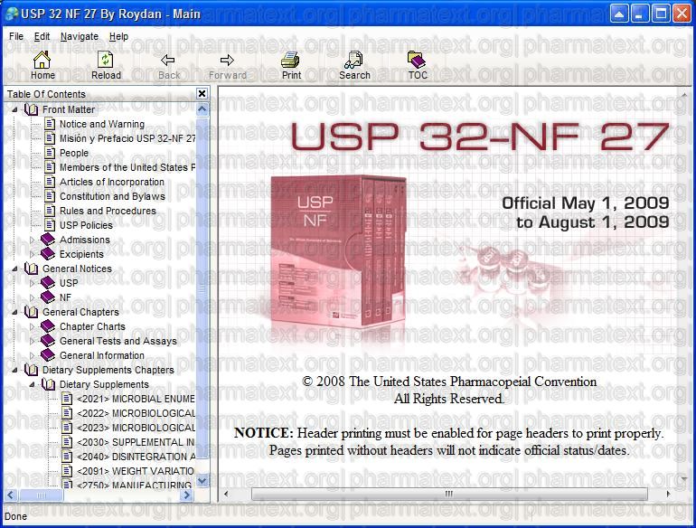Expand the USP book node

[32, 283]
